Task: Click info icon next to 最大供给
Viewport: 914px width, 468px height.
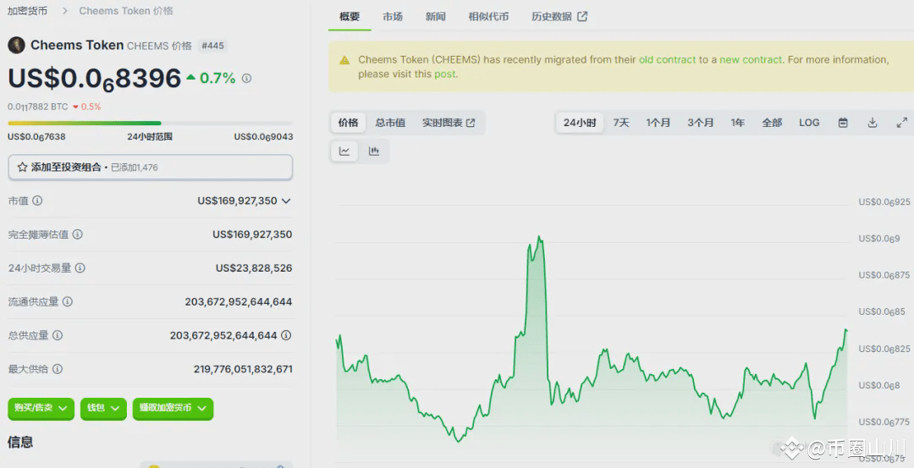Action: 58,369
